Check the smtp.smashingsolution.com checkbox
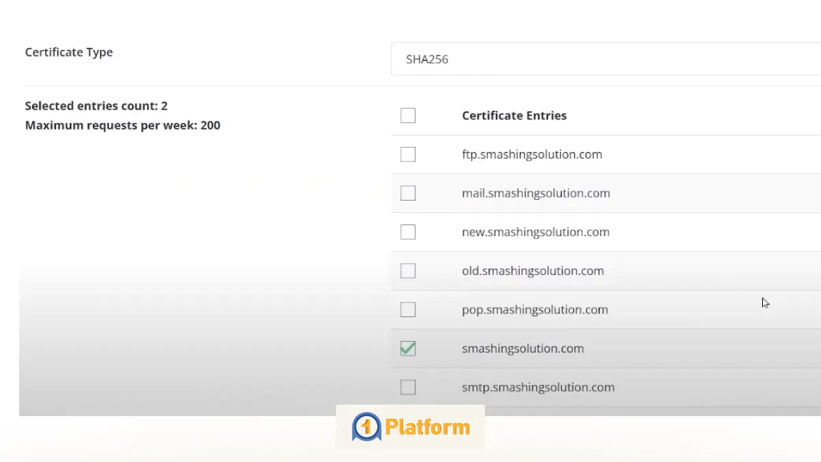The width and height of the screenshot is (821, 462). coord(408,387)
